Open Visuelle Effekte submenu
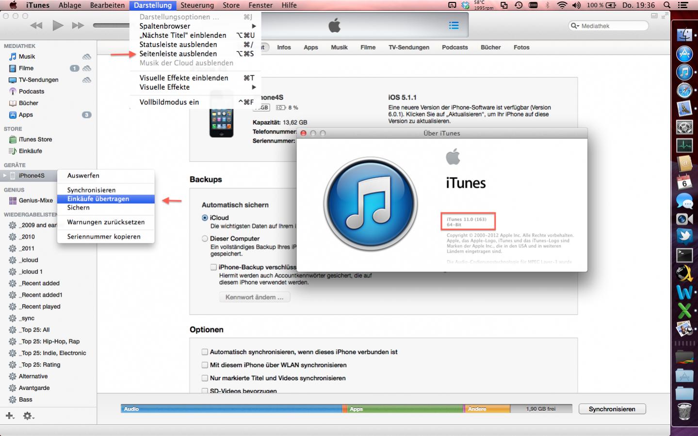 195,87
